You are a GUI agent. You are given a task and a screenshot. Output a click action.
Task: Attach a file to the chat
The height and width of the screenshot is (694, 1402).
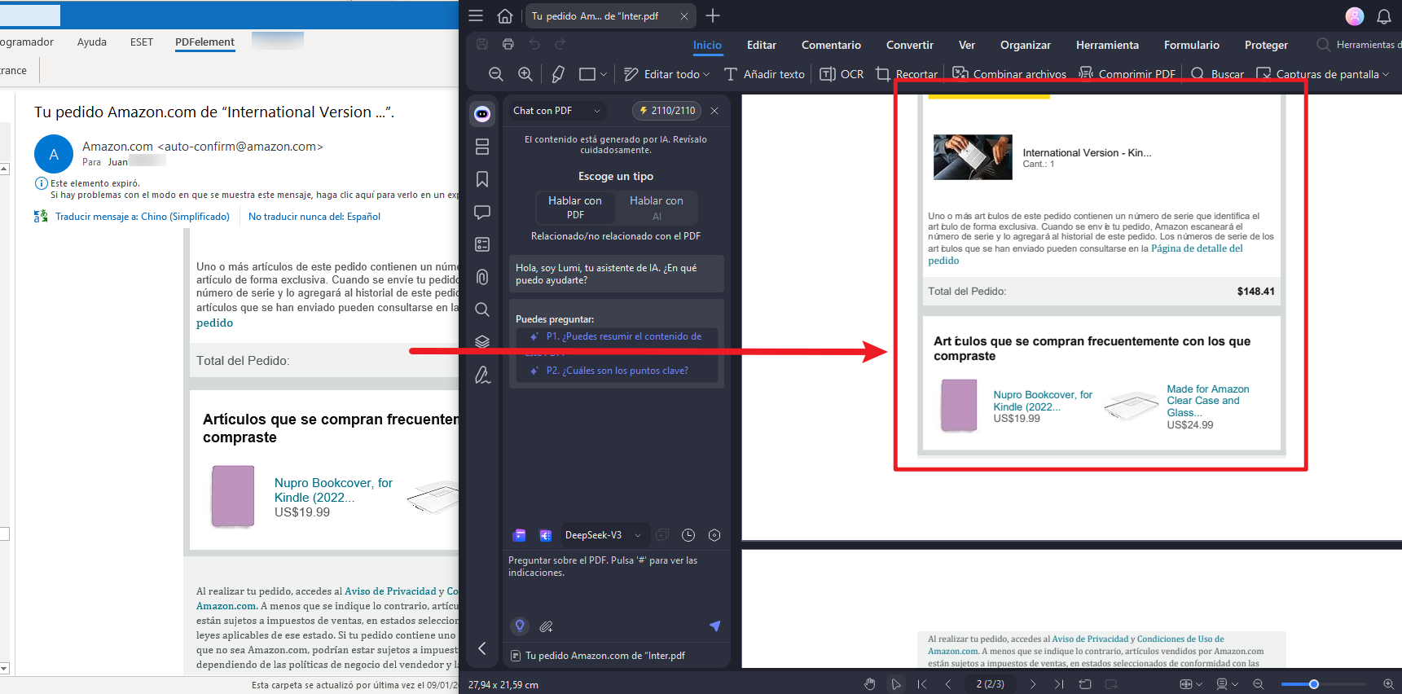pos(547,626)
